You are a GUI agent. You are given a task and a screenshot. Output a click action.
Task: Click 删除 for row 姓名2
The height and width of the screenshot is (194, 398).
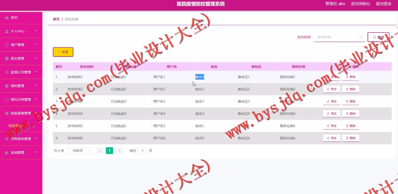click(x=350, y=89)
